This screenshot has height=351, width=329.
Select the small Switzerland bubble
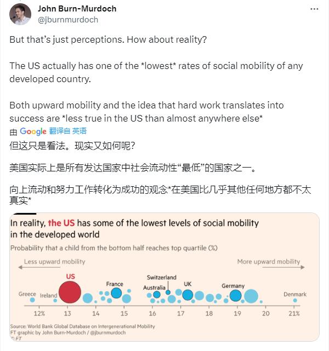168,292
